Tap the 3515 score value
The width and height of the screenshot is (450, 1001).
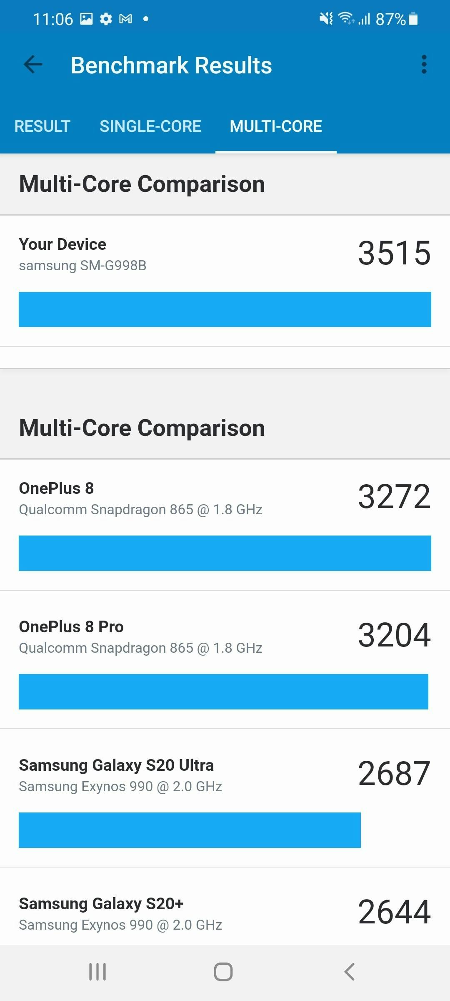tap(394, 253)
